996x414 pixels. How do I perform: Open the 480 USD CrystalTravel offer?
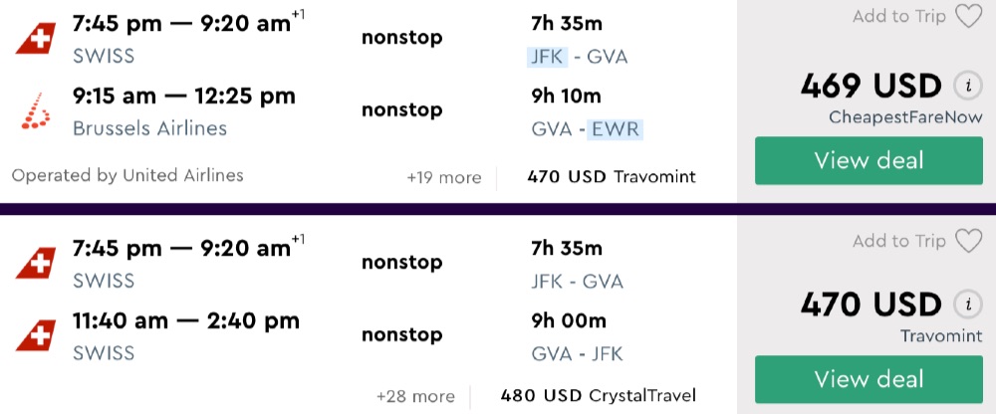coord(598,396)
